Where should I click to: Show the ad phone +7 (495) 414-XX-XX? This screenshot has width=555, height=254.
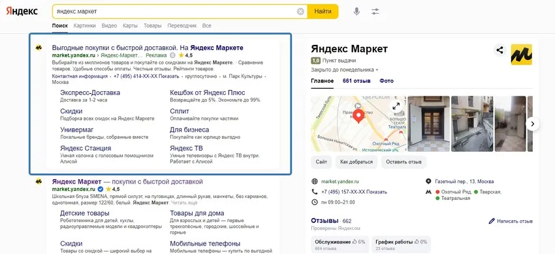coord(146,76)
